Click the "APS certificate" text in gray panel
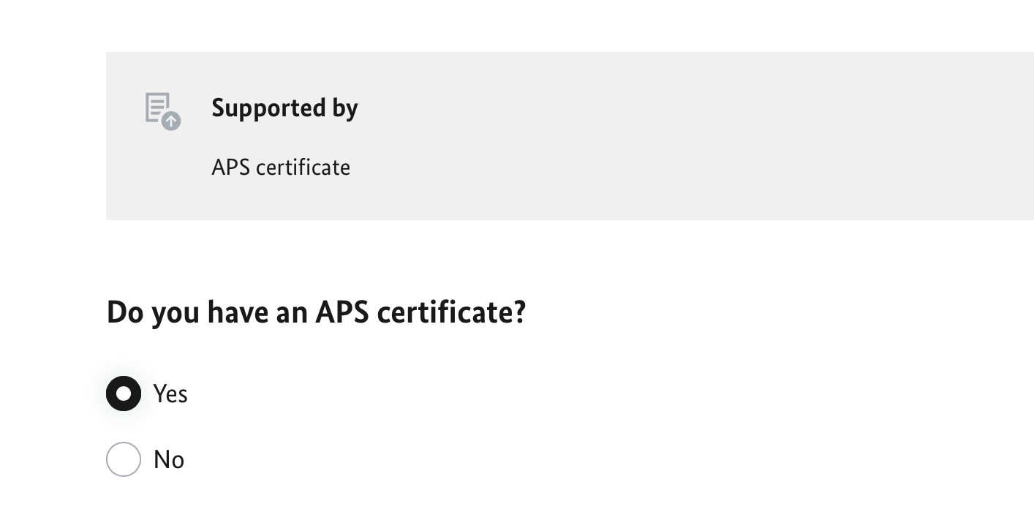The height and width of the screenshot is (512, 1034). click(x=281, y=167)
